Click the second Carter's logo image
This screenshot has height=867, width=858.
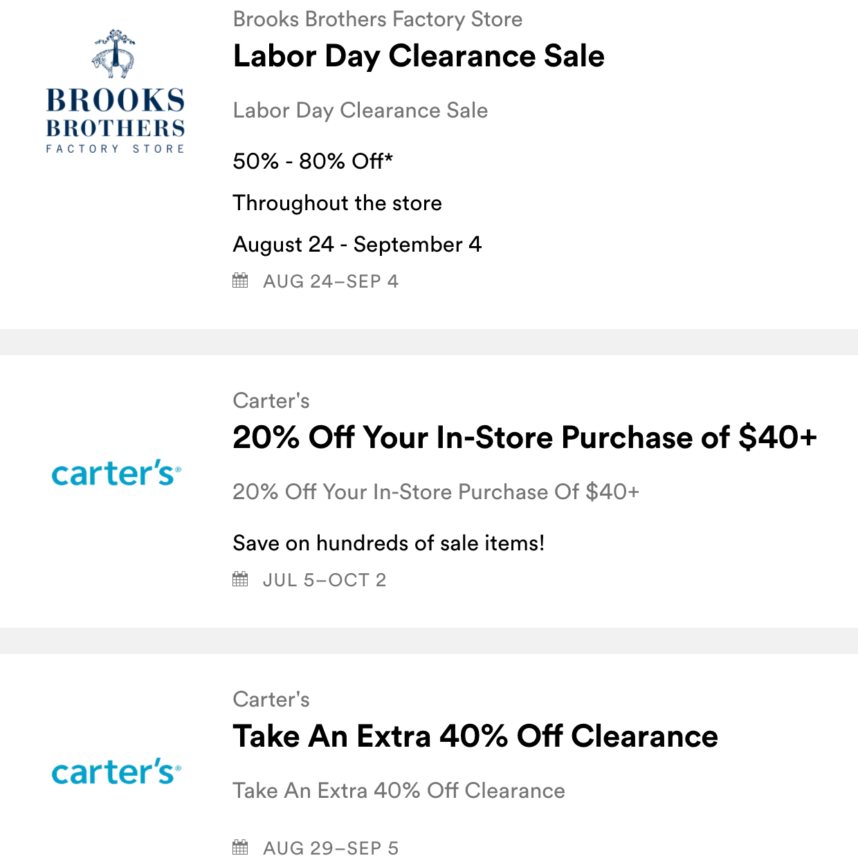coord(116,772)
